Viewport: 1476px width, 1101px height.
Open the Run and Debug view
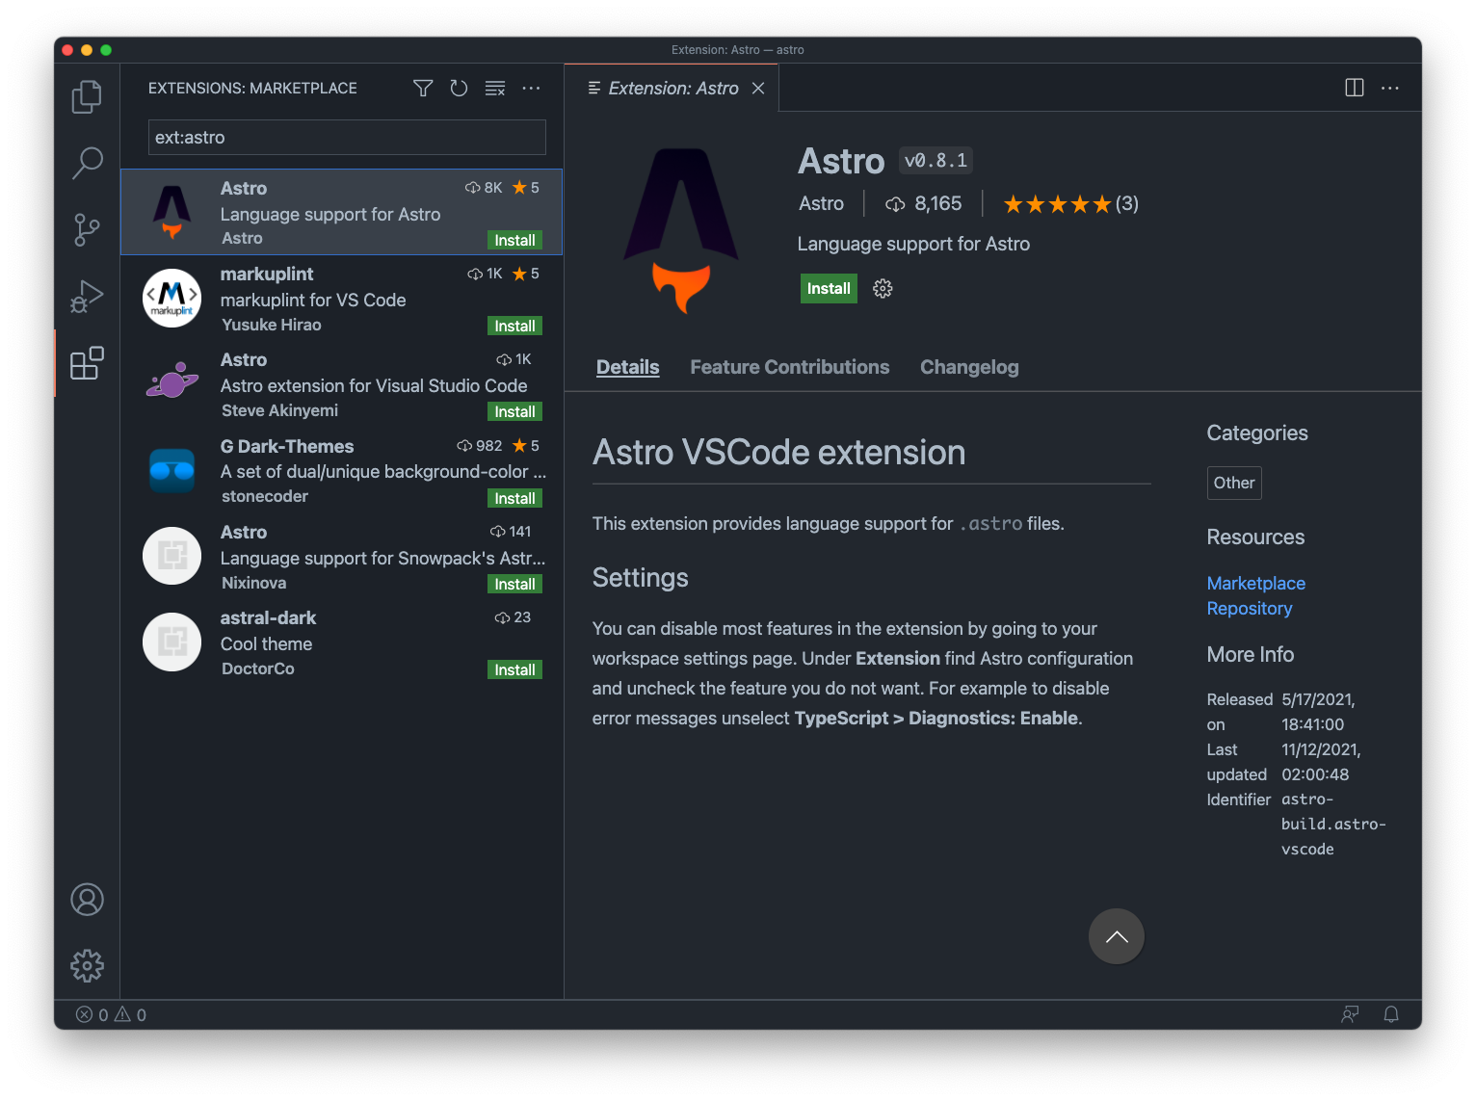pos(87,297)
